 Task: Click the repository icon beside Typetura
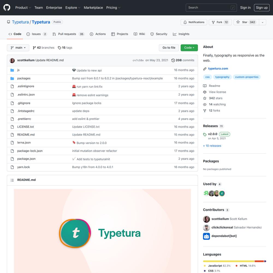[x=8, y=22]
